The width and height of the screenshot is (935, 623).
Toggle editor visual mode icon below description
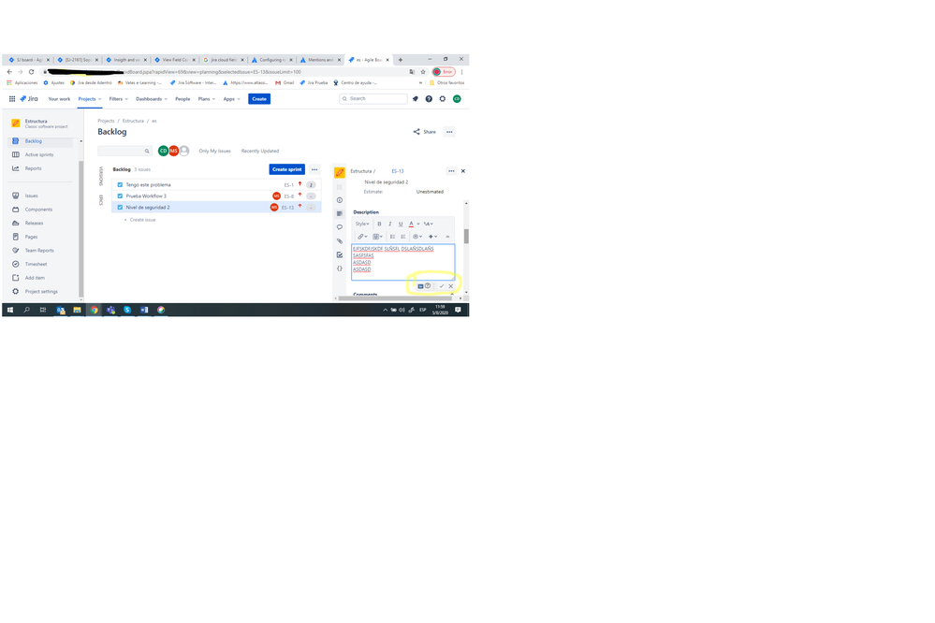click(x=420, y=286)
